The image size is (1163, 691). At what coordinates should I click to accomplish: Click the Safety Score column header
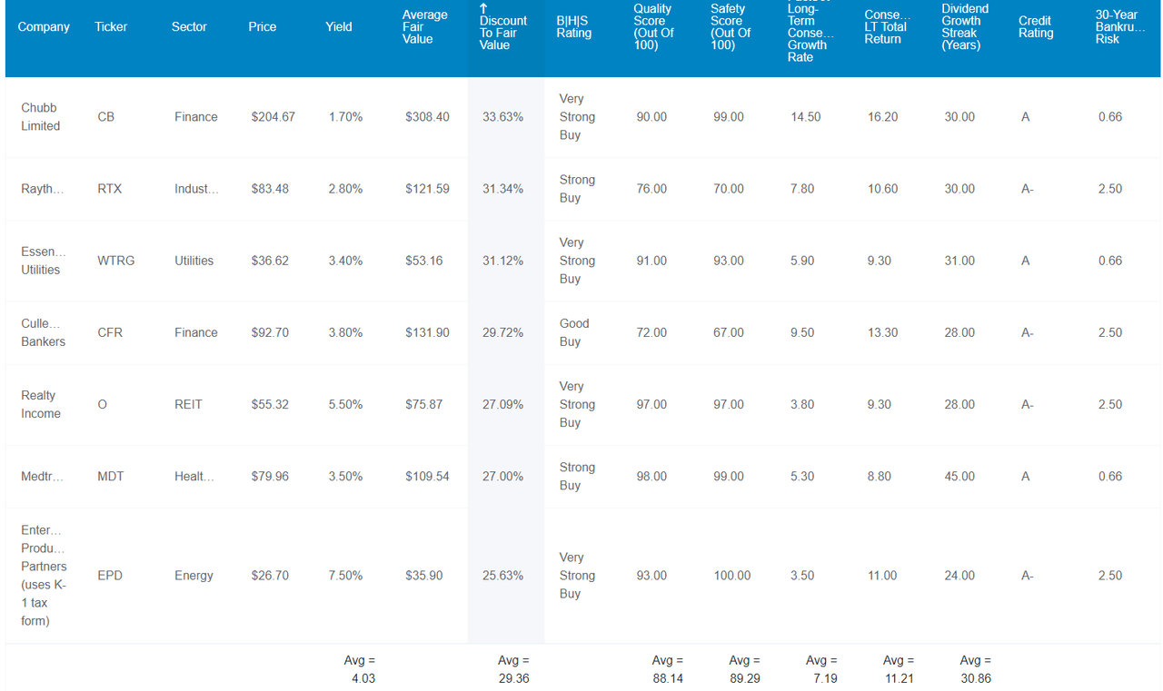tap(731, 27)
